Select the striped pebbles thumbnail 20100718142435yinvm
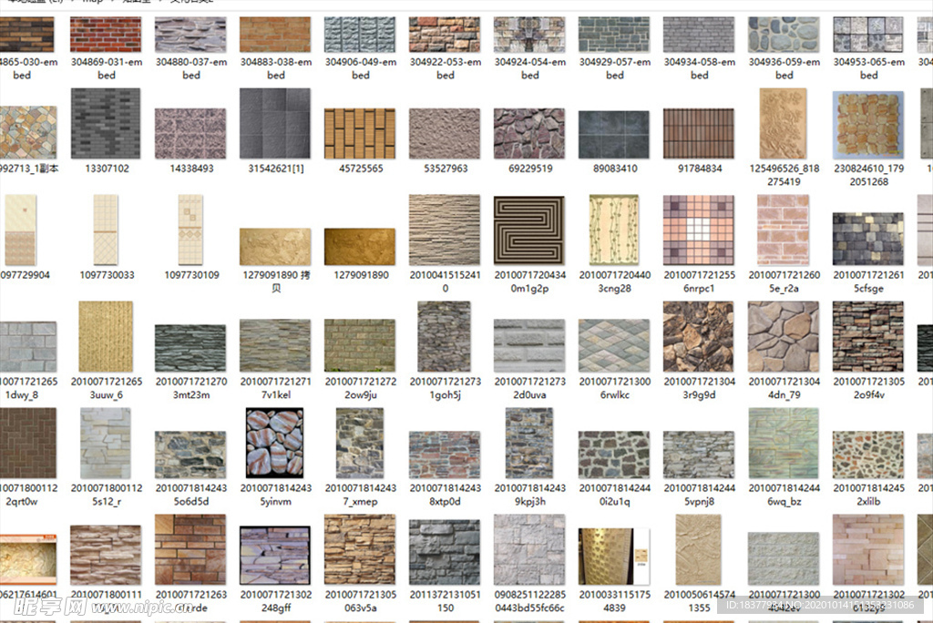Screen dimensions: 933x623 tap(275, 442)
